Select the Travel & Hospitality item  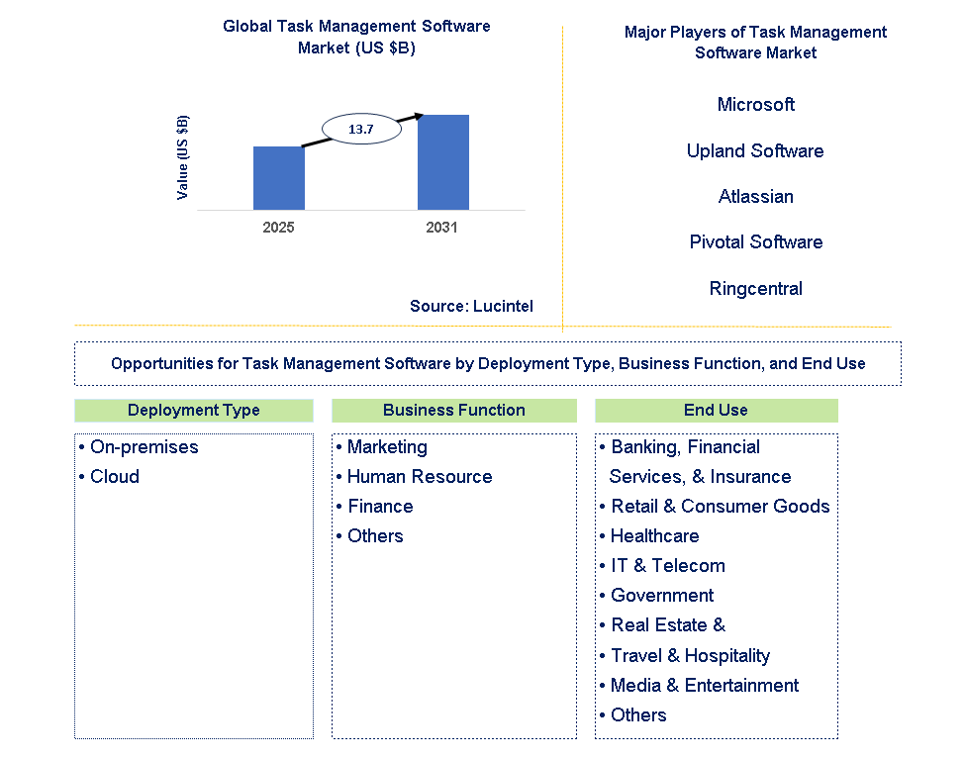686,655
